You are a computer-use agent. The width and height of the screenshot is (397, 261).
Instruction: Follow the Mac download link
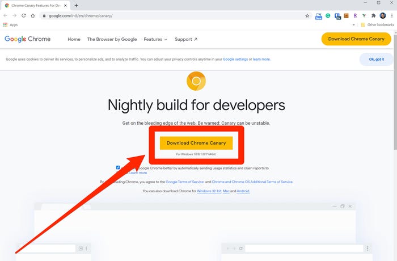coord(226,191)
